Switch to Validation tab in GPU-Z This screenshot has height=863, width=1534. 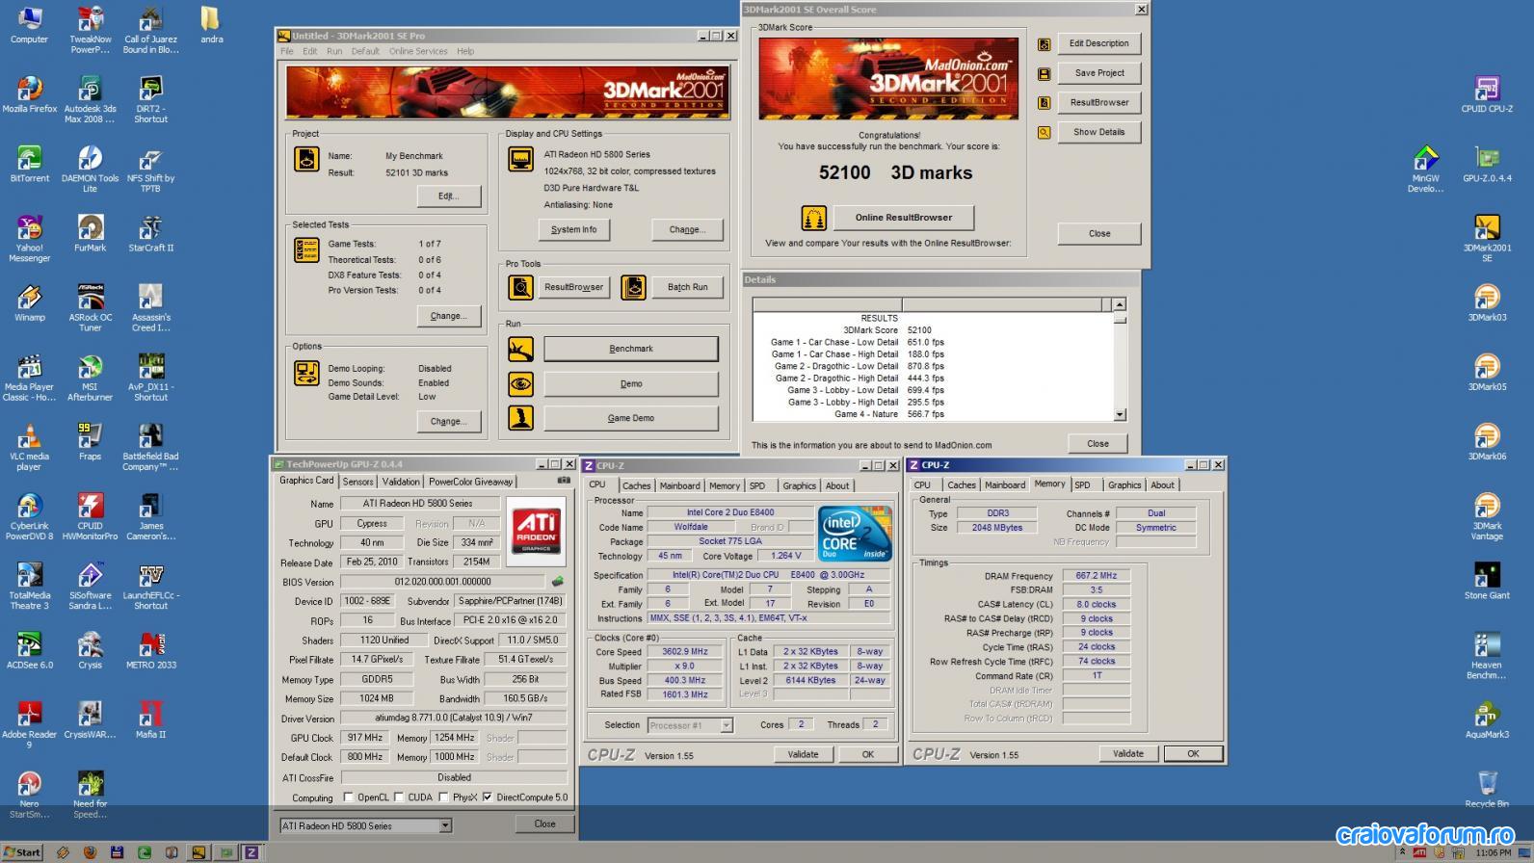tap(401, 482)
